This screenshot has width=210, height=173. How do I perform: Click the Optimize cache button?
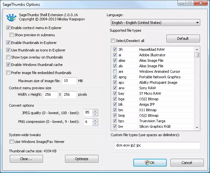click(x=82, y=159)
